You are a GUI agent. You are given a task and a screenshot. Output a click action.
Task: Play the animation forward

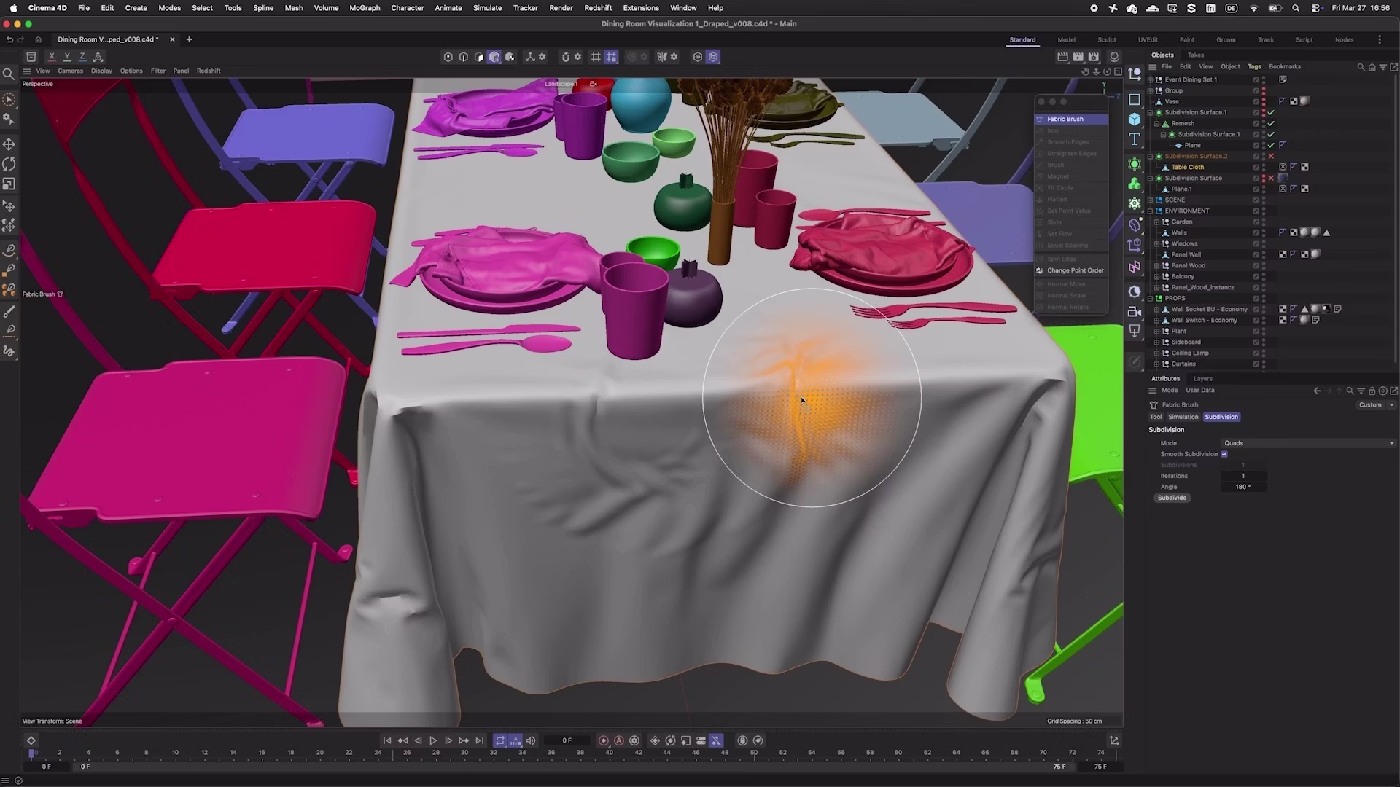(x=433, y=740)
